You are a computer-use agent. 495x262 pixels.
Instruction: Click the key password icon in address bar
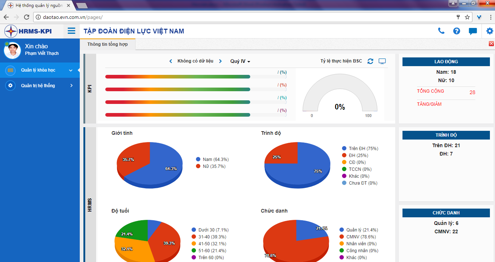coord(459,17)
